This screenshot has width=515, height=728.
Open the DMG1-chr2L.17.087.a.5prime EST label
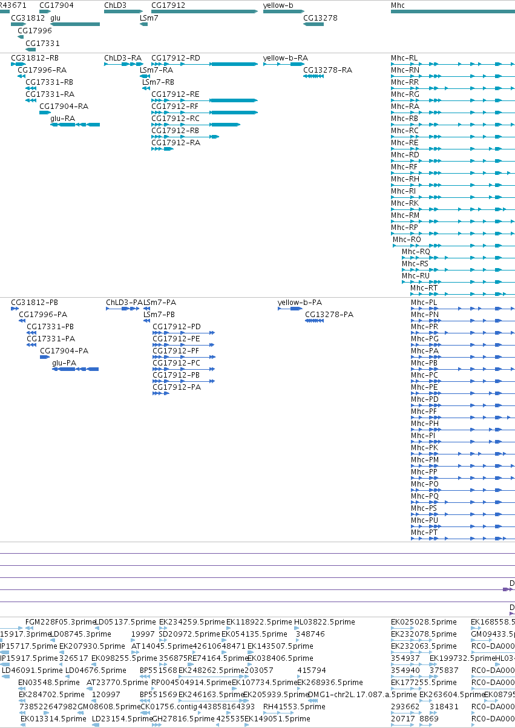pyautogui.click(x=363, y=695)
